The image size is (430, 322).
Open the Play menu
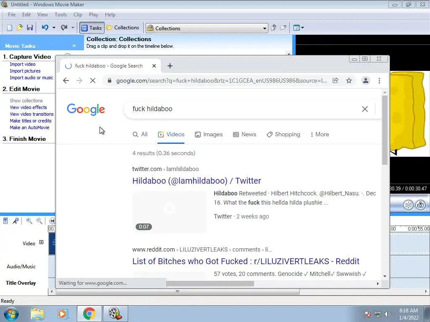[94, 15]
